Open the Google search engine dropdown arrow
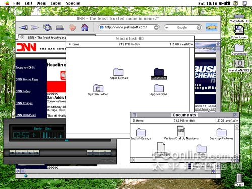 pos(167,28)
